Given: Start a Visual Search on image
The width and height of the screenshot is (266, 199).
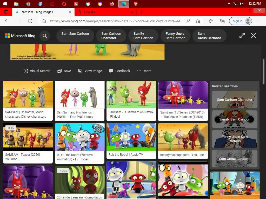Looking at the screenshot, I should point(37,71).
